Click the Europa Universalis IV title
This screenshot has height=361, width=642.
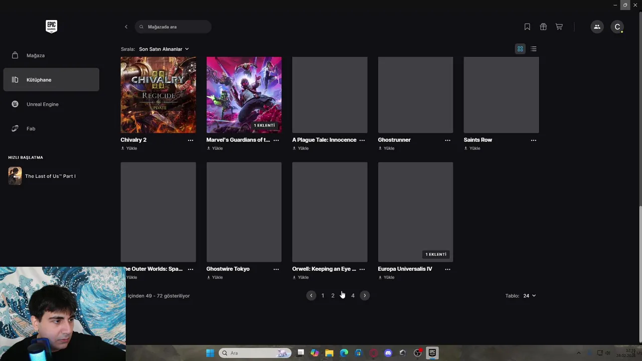point(405,269)
